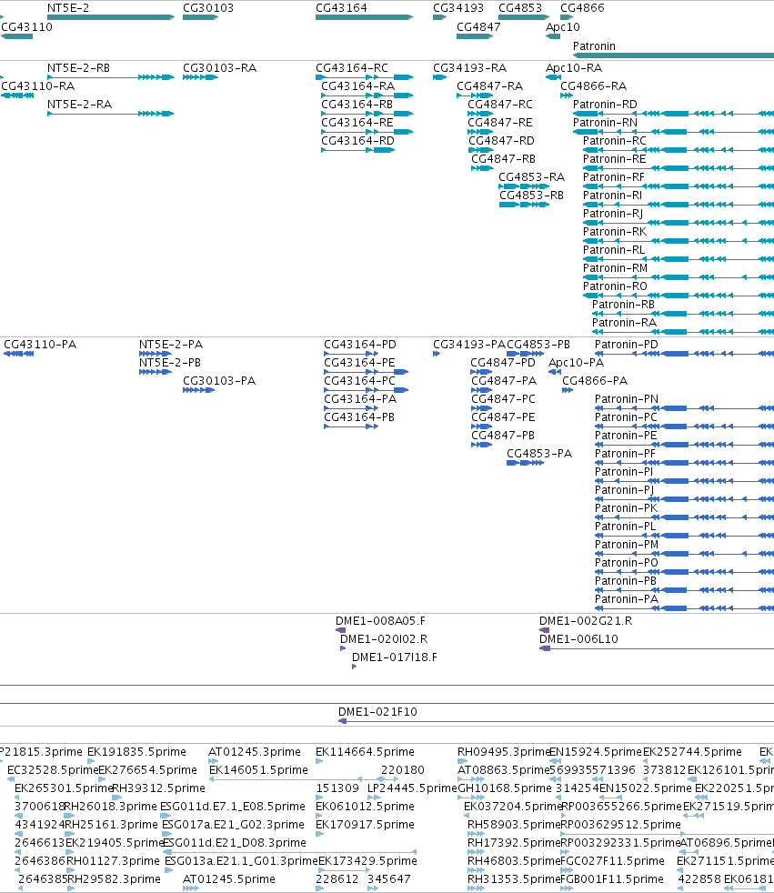The height and width of the screenshot is (893, 774).
Task: Click the teal bar under CG43164 gene
Action: pos(365,17)
